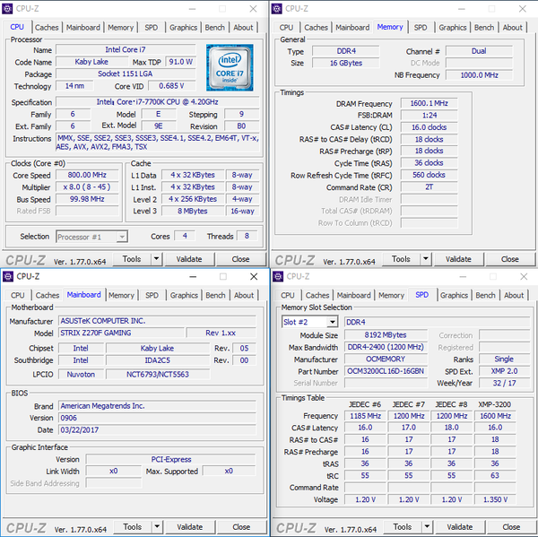The width and height of the screenshot is (538, 537).
Task: Open Mainboard tab in the CPU window
Action: point(83,28)
